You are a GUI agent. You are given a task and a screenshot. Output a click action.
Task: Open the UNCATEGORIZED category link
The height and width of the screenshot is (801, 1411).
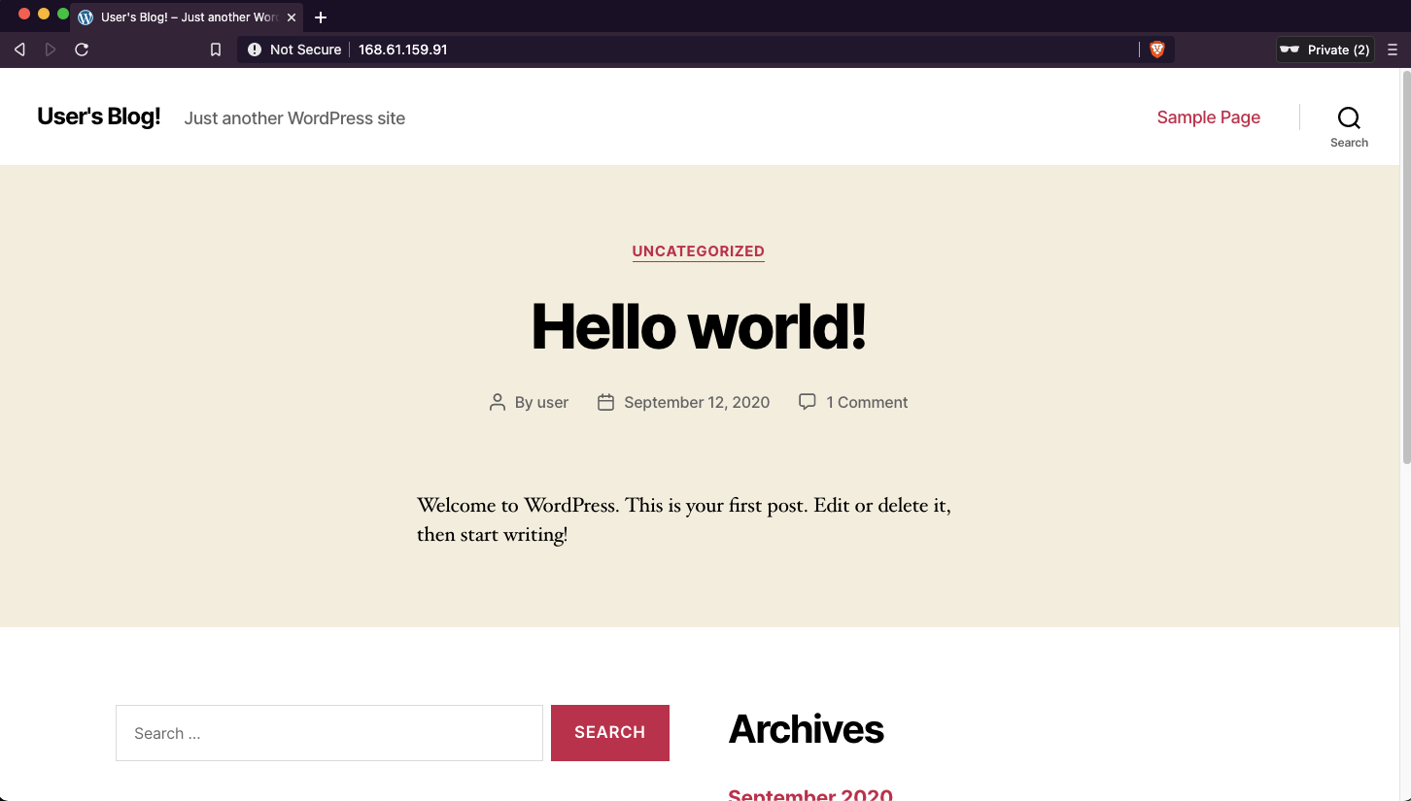point(698,250)
